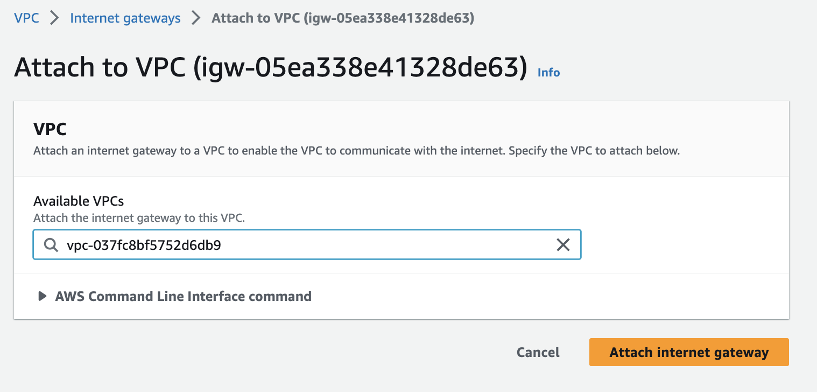Click the magnifier icon in the VPC search field
817x392 pixels.
pos(51,246)
